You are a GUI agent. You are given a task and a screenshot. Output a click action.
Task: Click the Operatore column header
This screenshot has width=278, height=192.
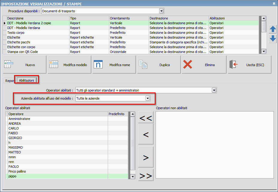point(58,114)
